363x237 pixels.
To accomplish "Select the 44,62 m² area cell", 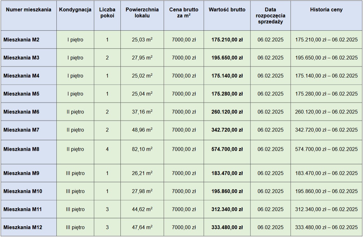I will [142, 209].
